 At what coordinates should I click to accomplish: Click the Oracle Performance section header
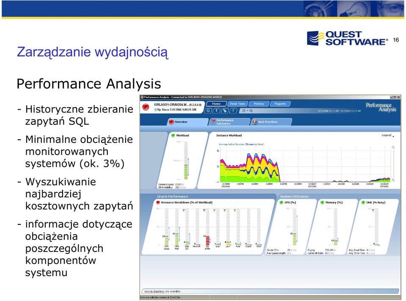click(173, 196)
